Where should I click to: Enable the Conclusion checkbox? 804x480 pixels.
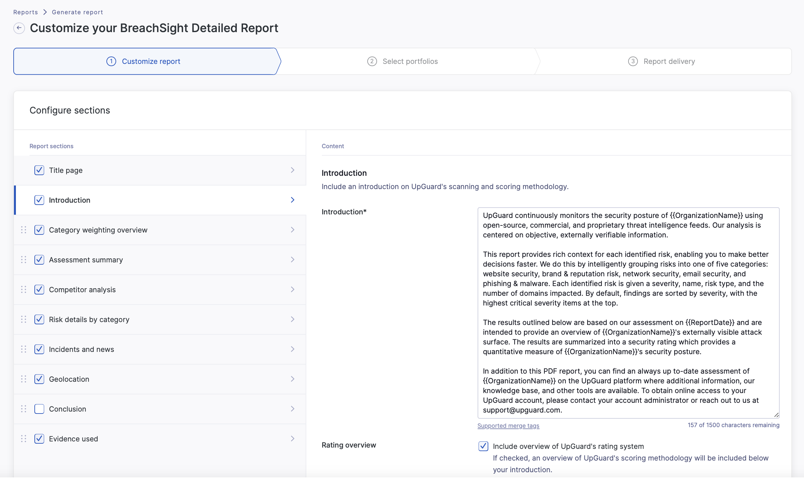[x=39, y=409]
